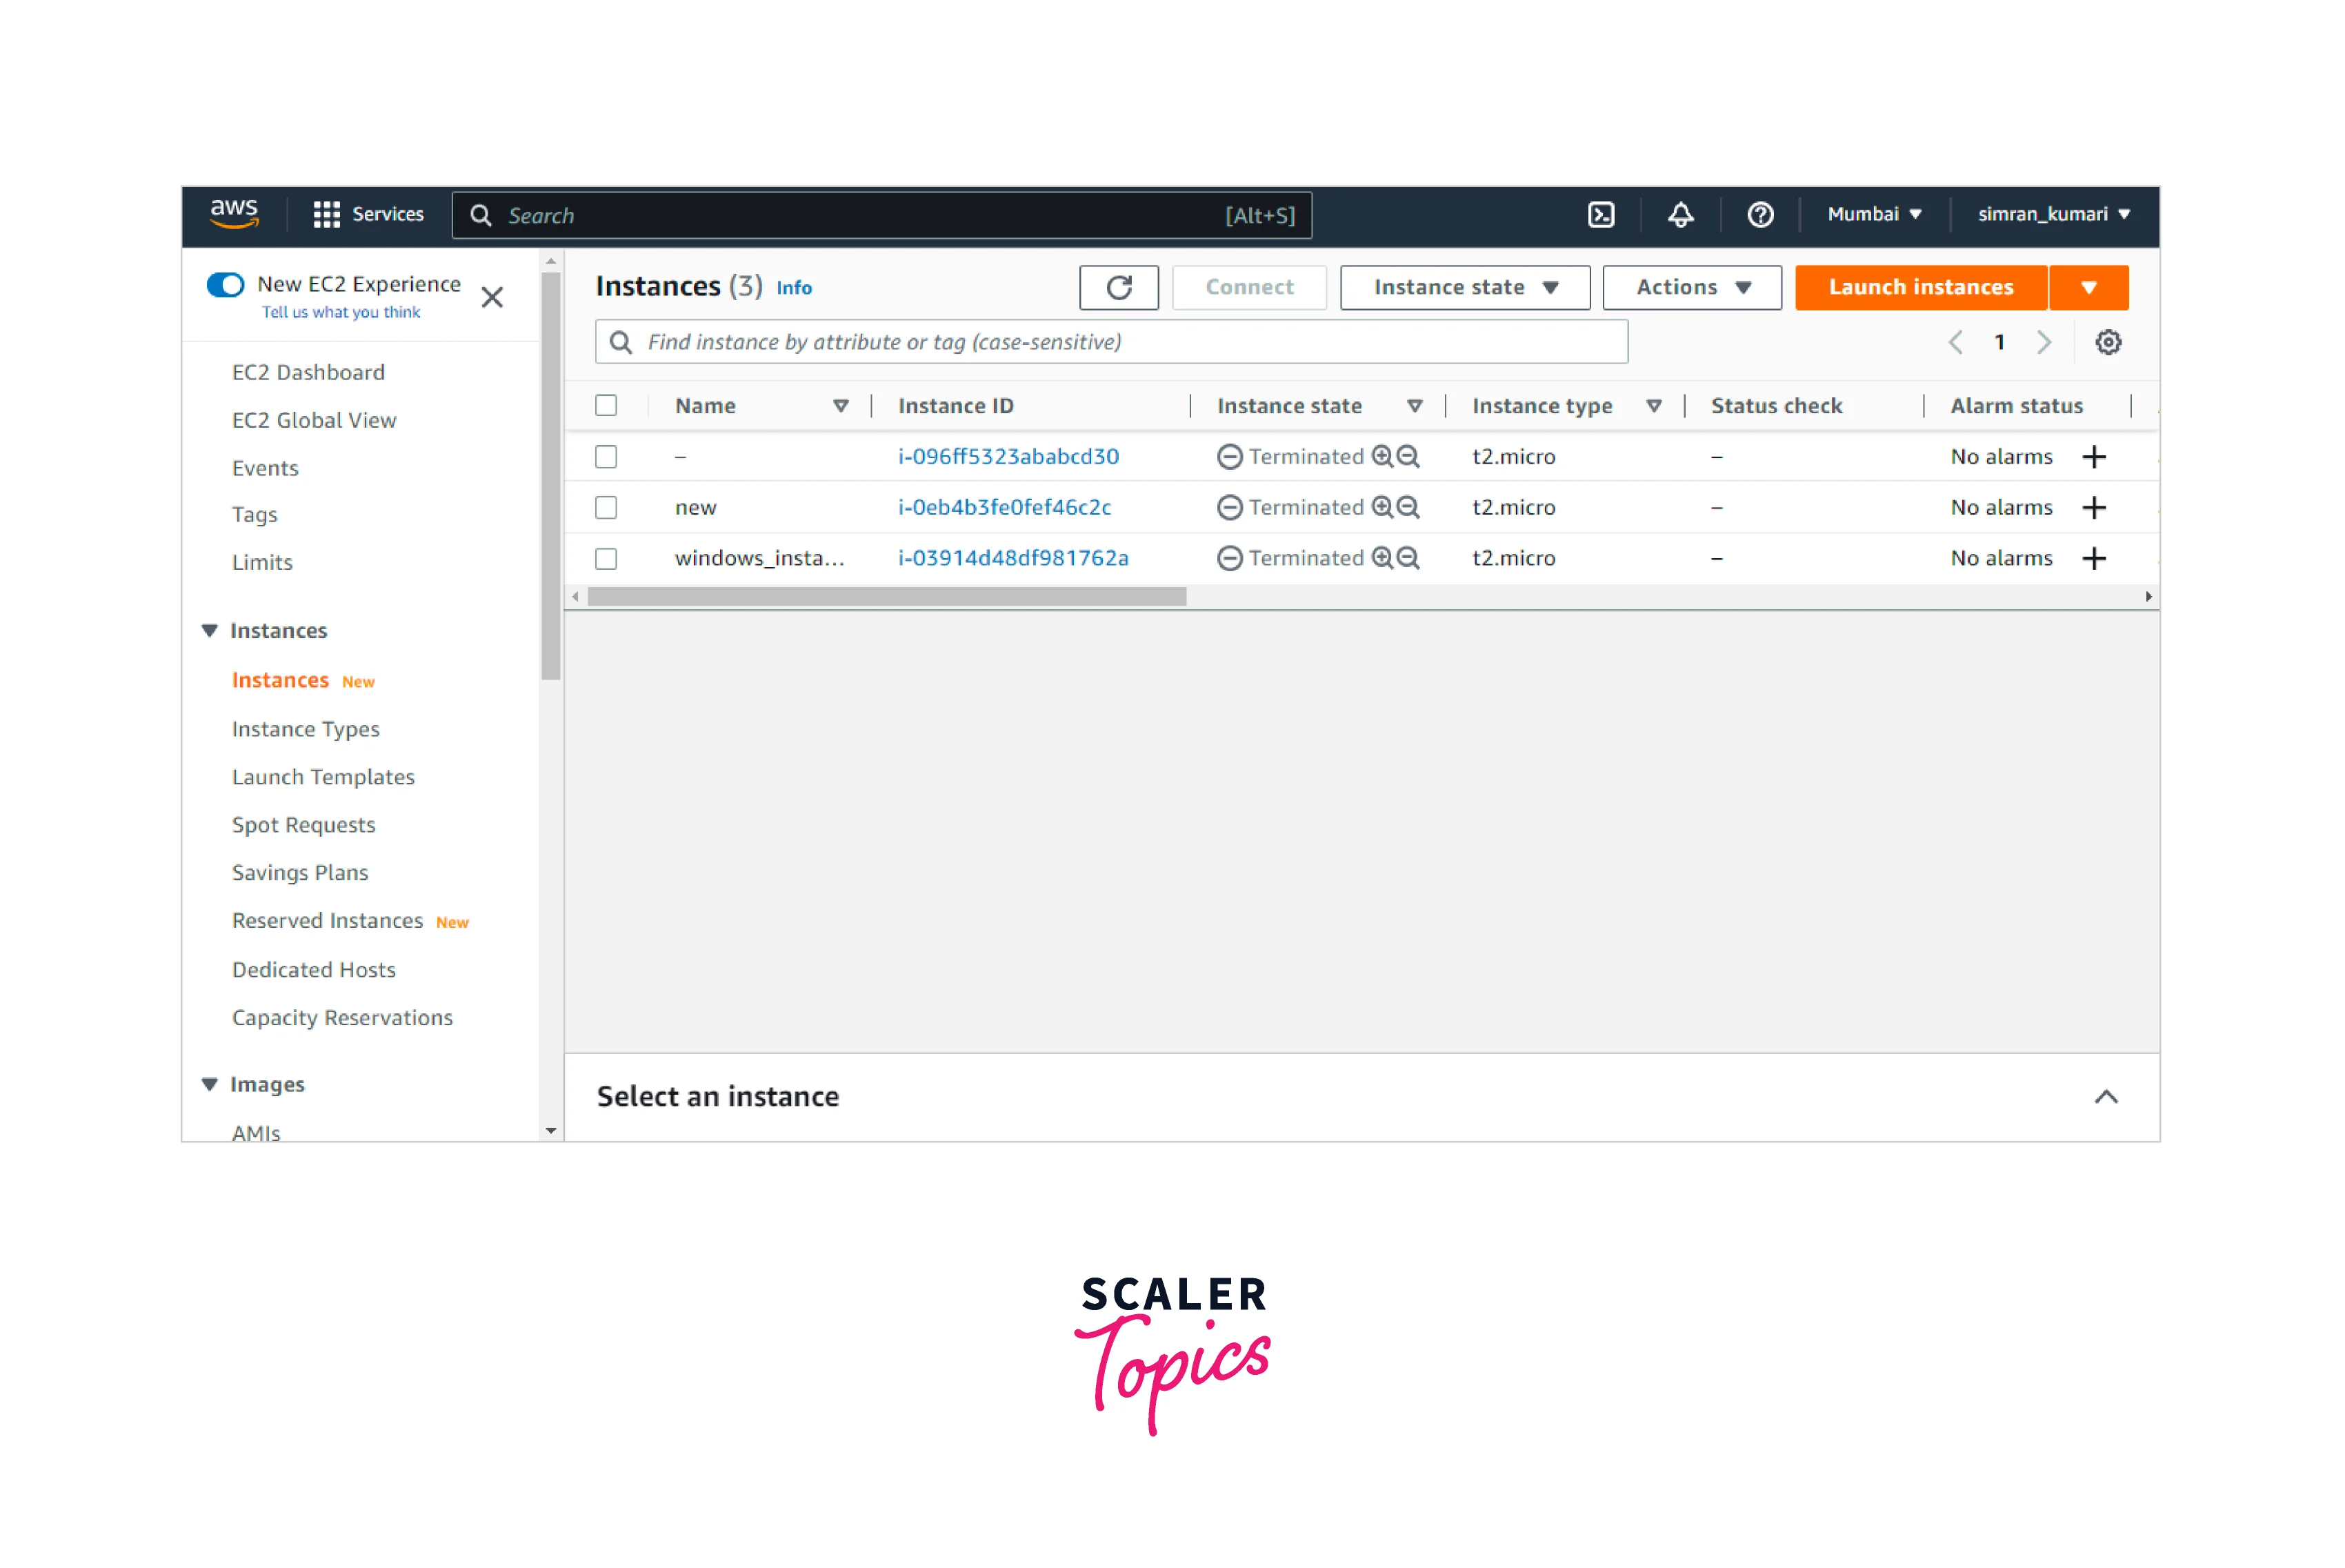Screen dimensions: 2345x1568
Task: Select the windows_insta instance checkbox
Action: (x=606, y=558)
